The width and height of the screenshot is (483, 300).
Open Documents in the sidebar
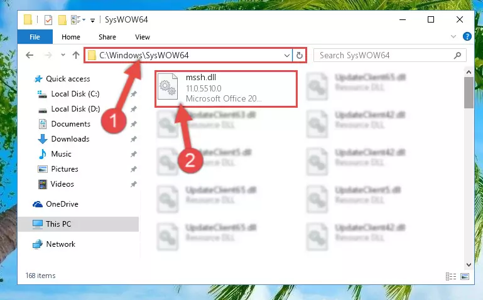click(x=65, y=124)
